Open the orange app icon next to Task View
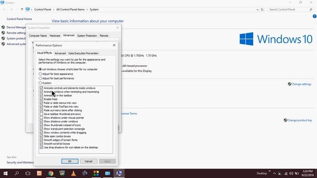 tap(40, 174)
